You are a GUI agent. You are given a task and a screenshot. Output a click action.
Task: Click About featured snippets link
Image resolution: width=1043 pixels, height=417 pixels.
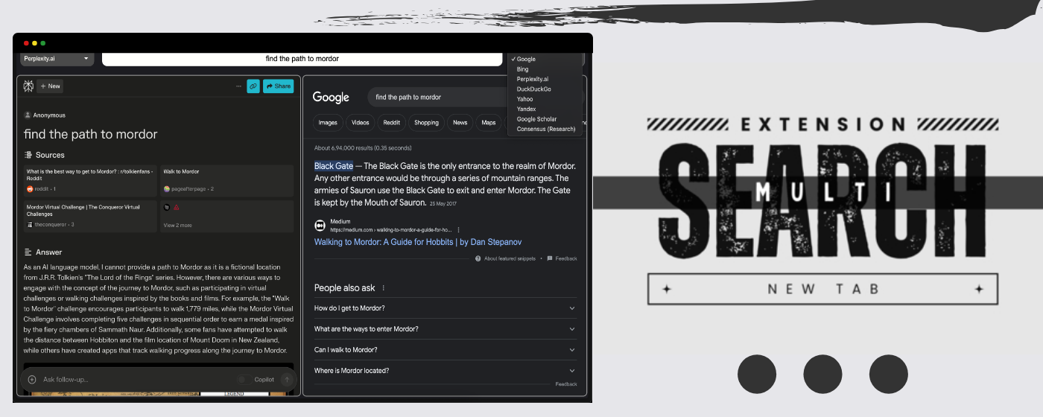(x=510, y=258)
